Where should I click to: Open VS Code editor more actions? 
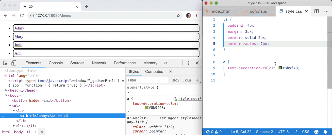click(326, 11)
